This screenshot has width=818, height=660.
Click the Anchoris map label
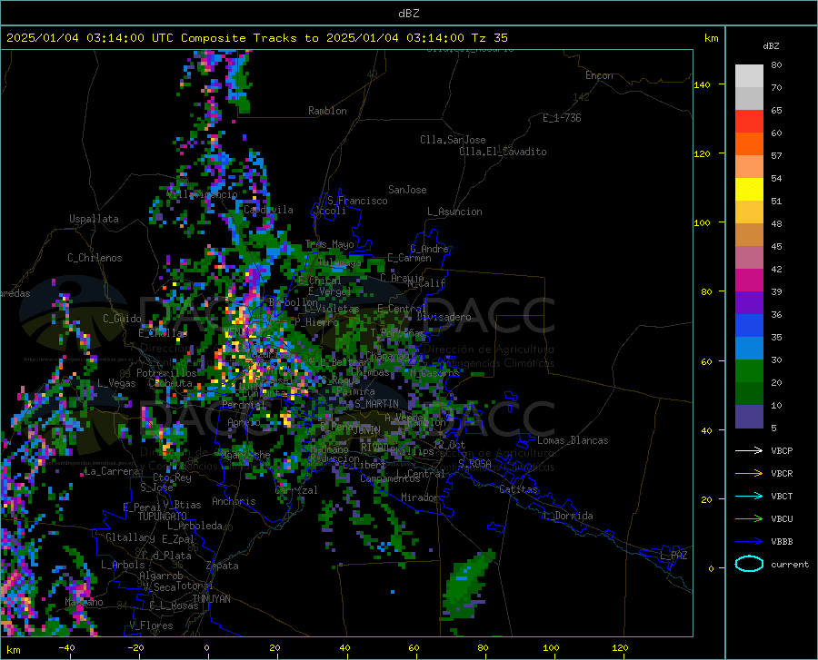[x=234, y=502]
